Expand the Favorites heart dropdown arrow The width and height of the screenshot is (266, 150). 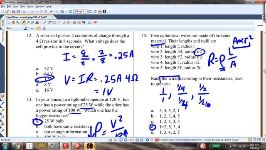coord(98,22)
